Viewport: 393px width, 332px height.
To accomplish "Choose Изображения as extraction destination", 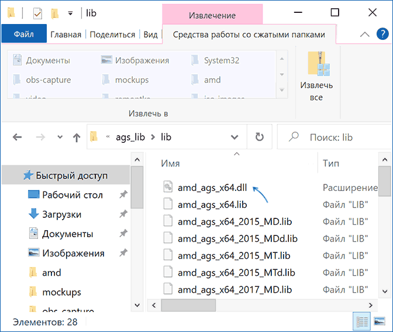I will [x=135, y=60].
